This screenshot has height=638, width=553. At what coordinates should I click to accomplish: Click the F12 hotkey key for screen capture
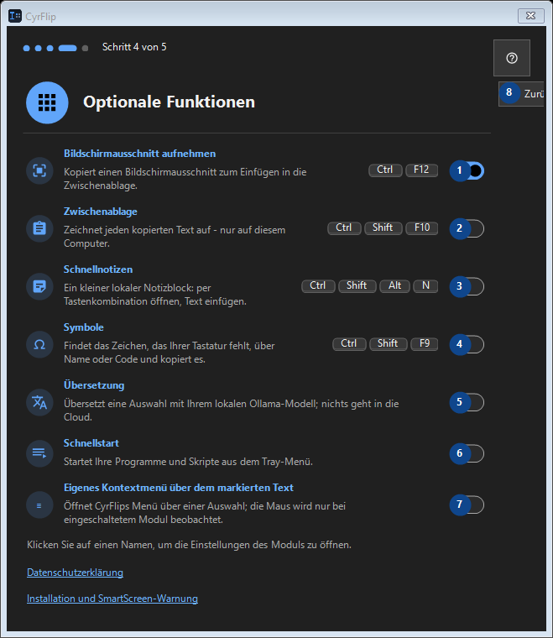tap(421, 170)
